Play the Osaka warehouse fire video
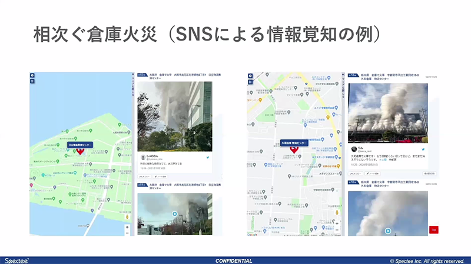Screen dimensions: 471x264 [x=175, y=214]
